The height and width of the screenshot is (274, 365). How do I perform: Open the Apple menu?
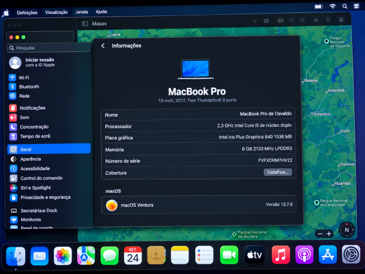(x=6, y=13)
